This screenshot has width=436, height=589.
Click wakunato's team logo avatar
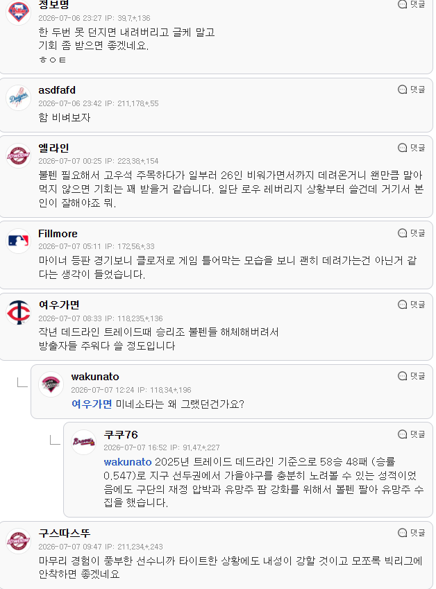(51, 384)
